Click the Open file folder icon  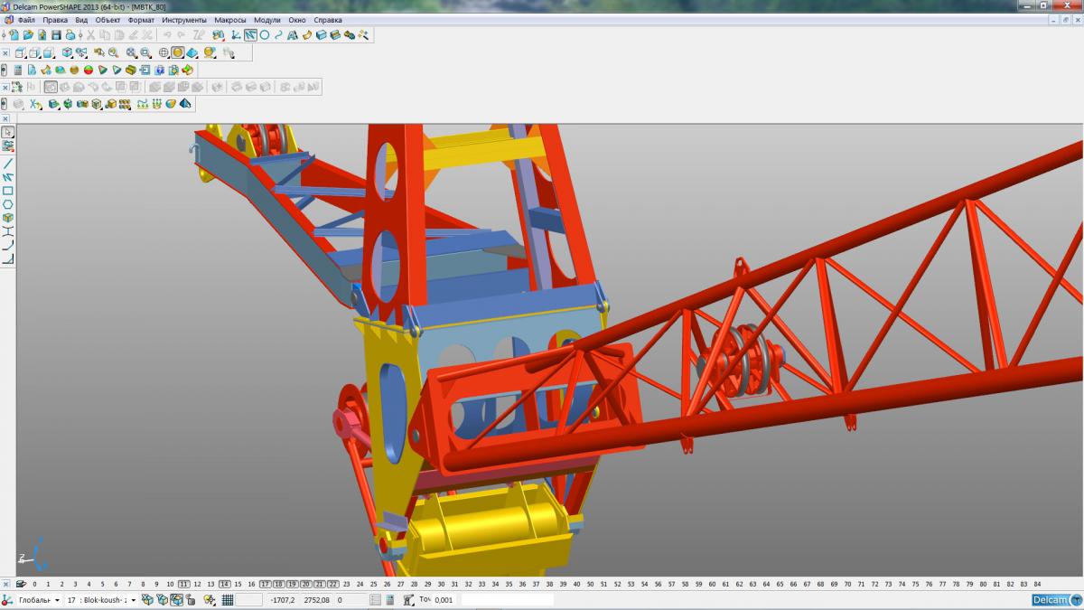coord(28,34)
